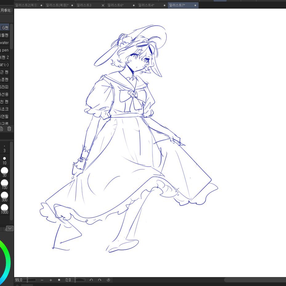Zoom in with the plus button
This screenshot has width=286, height=286.
pyautogui.click(x=51, y=280)
